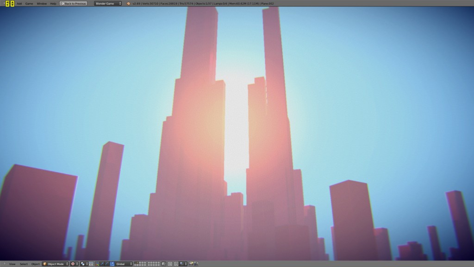
Task: Click the OpenGL render image icon
Action: pyautogui.click(x=191, y=263)
